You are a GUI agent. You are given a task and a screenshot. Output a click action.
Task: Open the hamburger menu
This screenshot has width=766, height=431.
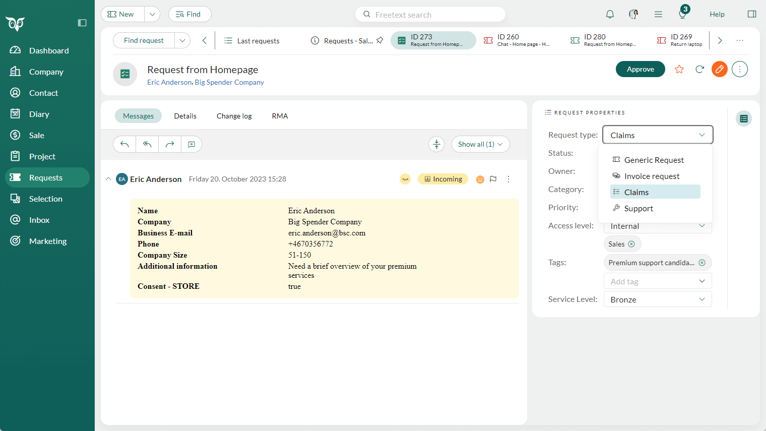coord(658,14)
